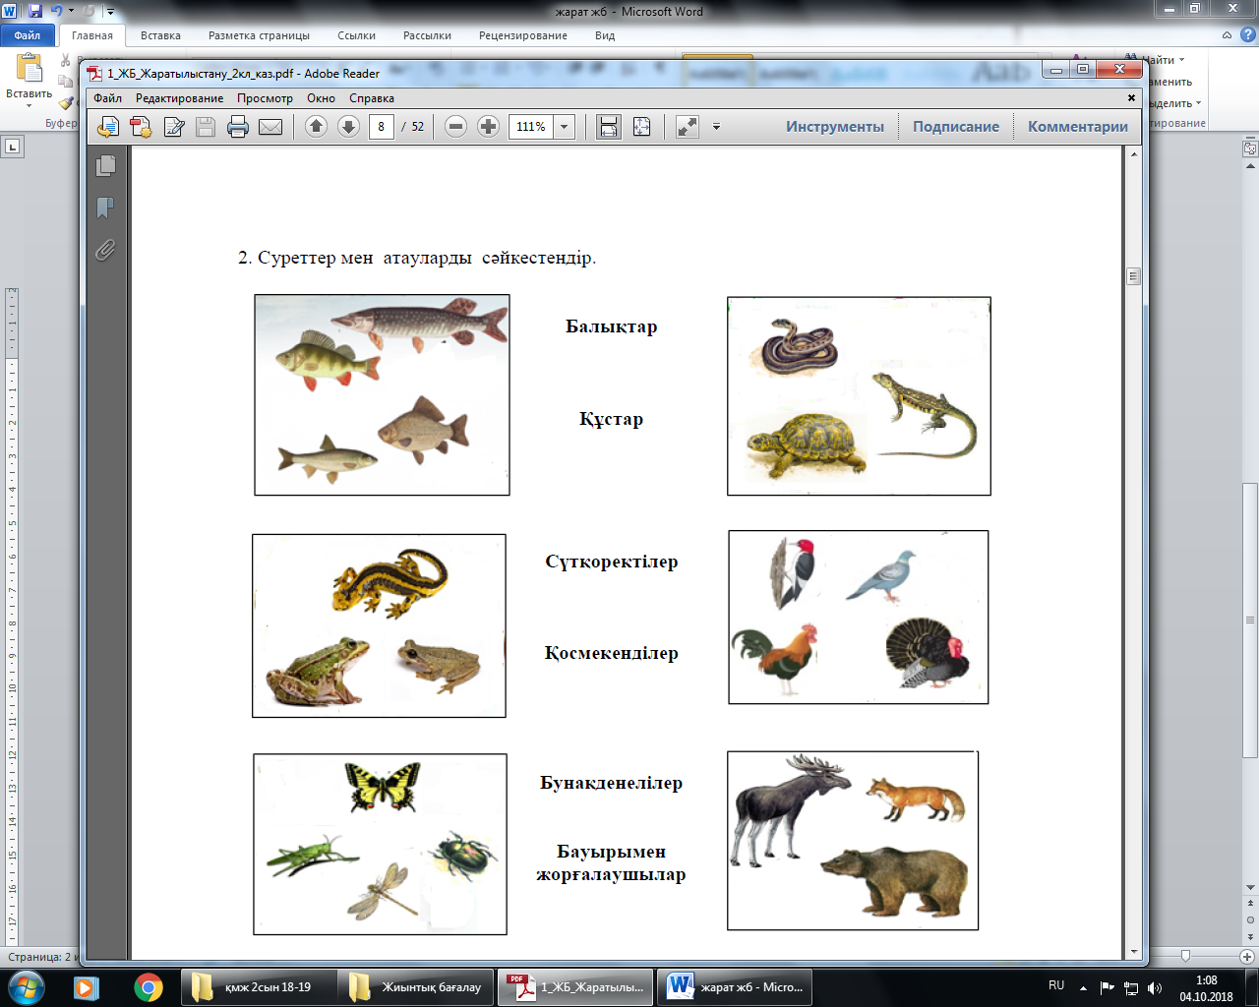The height and width of the screenshot is (1007, 1259).
Task: Open Word's Рецензирование tab
Action: point(523,35)
